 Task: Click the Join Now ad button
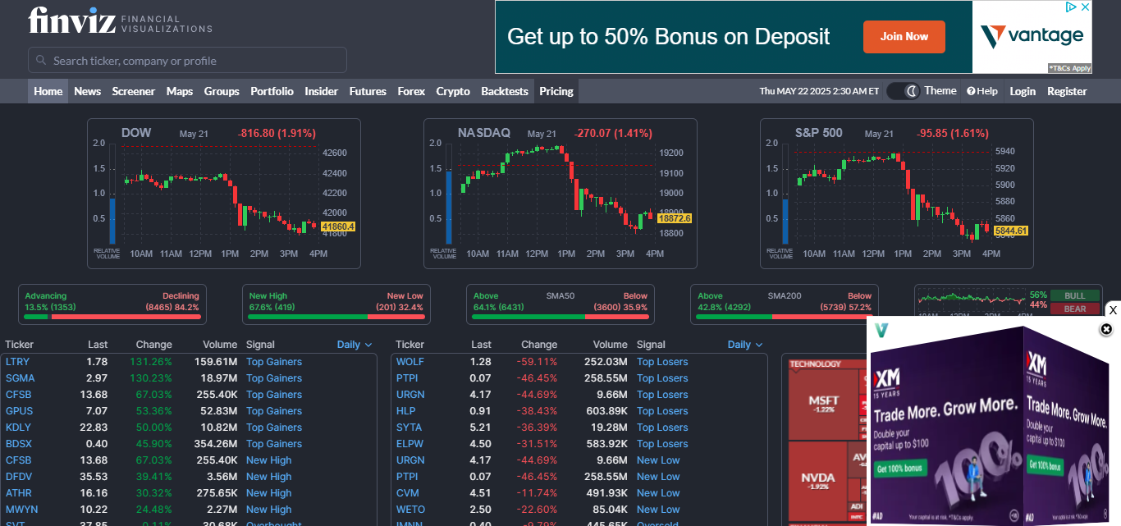904,36
